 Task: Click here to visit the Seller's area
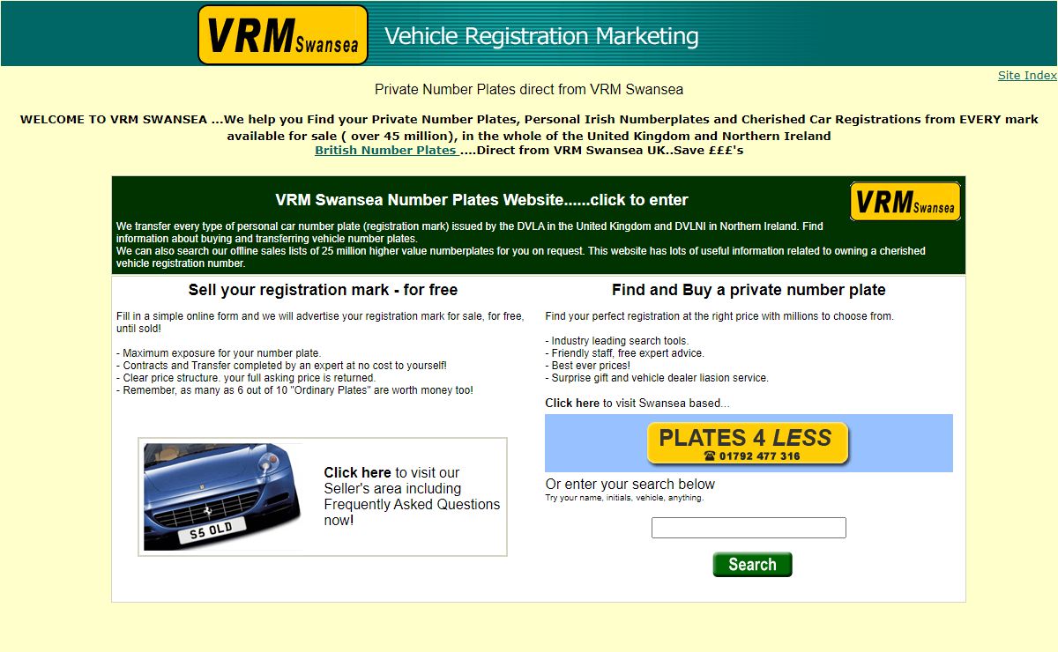(357, 472)
